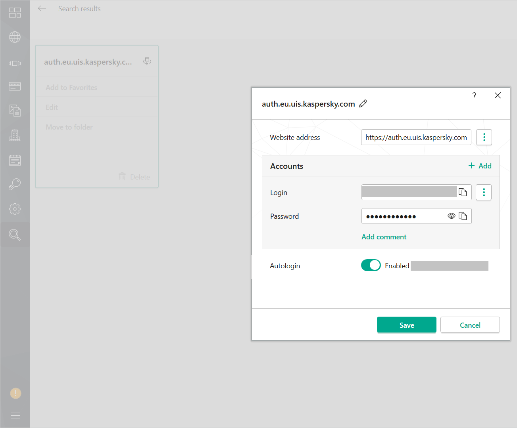The width and height of the screenshot is (517, 428).
Task: Open the Websites globe icon in sidebar
Action: (15, 37)
